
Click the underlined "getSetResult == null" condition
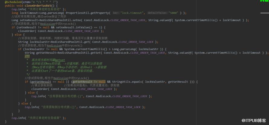pos(48,82)
